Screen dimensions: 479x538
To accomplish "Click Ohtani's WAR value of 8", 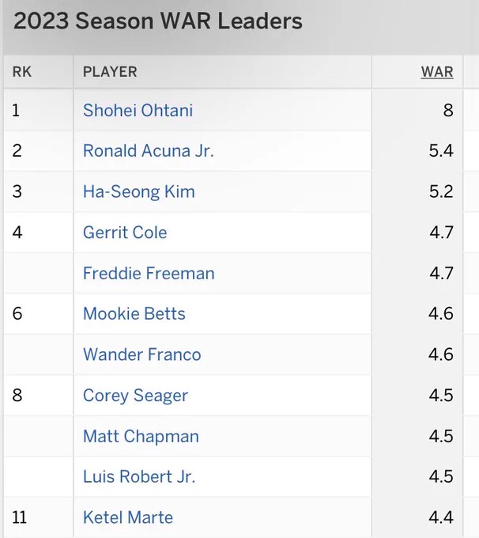I will [x=447, y=110].
